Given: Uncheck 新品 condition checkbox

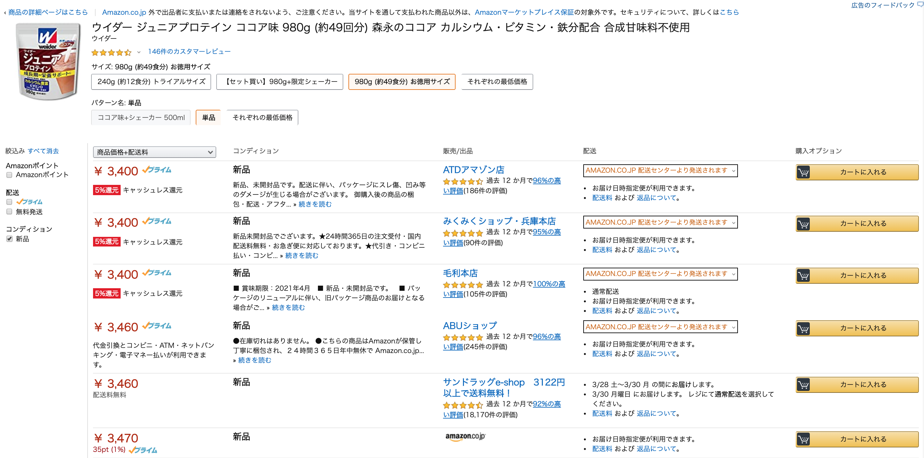Looking at the screenshot, I should [x=9, y=239].
